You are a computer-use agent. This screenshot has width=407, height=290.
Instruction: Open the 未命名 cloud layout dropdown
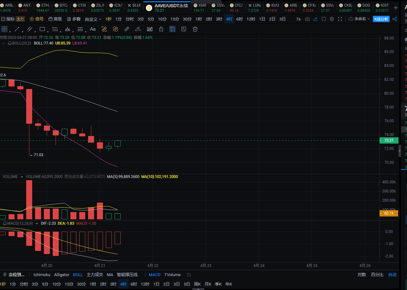coord(359,19)
